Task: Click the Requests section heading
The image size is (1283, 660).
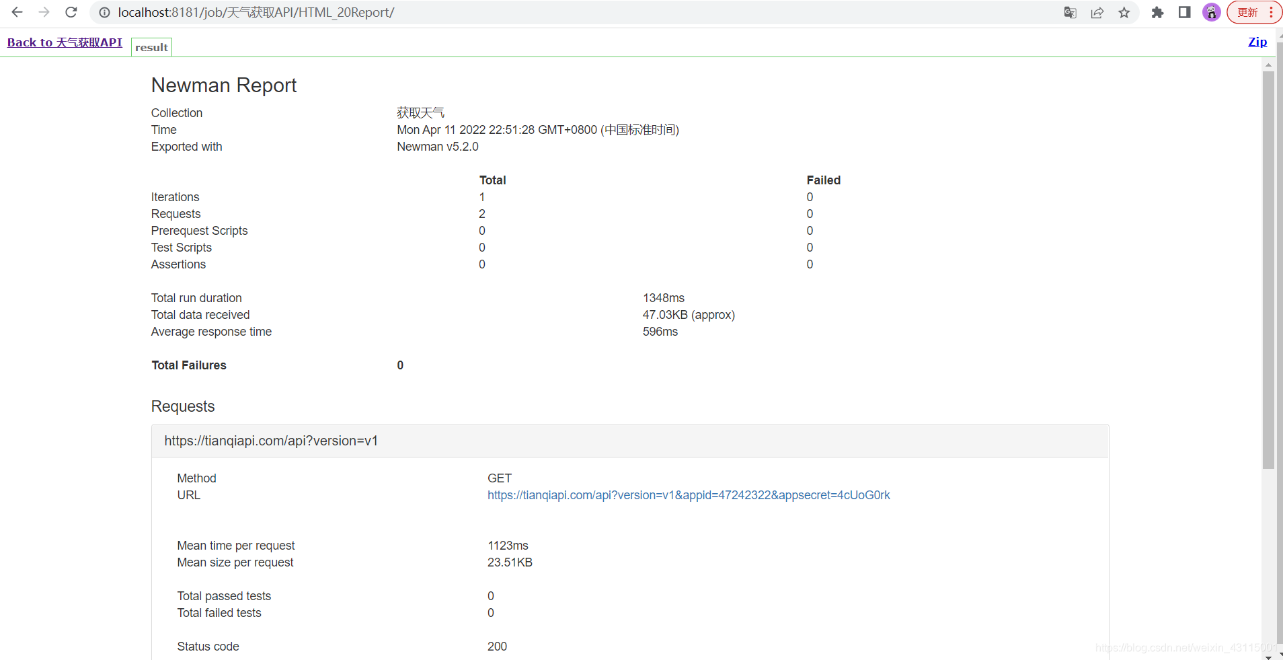Action: pyautogui.click(x=183, y=406)
